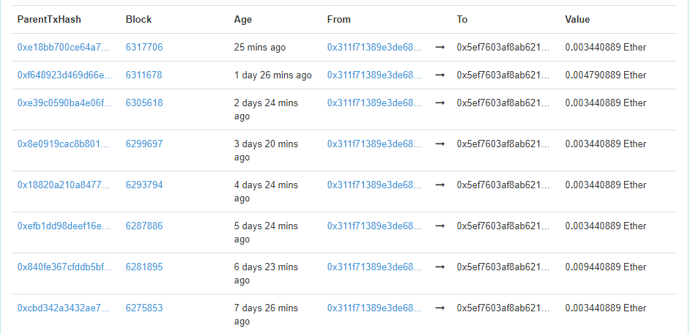Viewport: 690px width, 334px height.
Task: Open parent transaction hash 0x18820a210a8477
Action: (x=64, y=185)
